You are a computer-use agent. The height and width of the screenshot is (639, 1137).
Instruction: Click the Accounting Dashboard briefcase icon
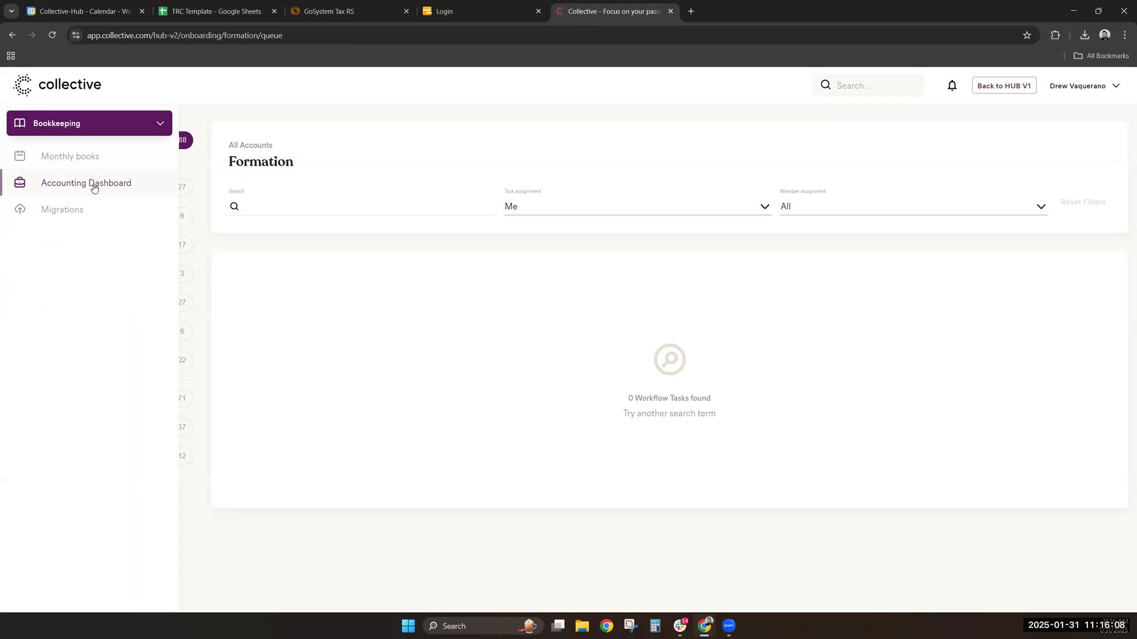click(20, 183)
